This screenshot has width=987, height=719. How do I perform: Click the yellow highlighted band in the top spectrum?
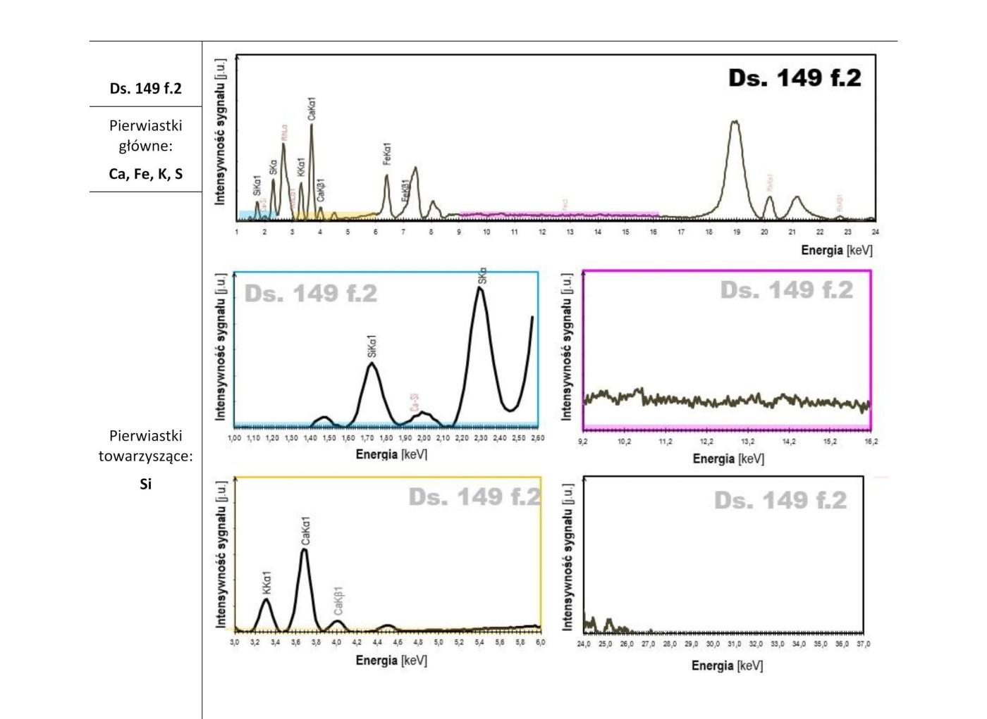335,215
